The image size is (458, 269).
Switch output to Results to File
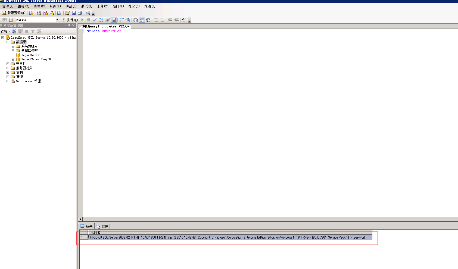point(148,20)
